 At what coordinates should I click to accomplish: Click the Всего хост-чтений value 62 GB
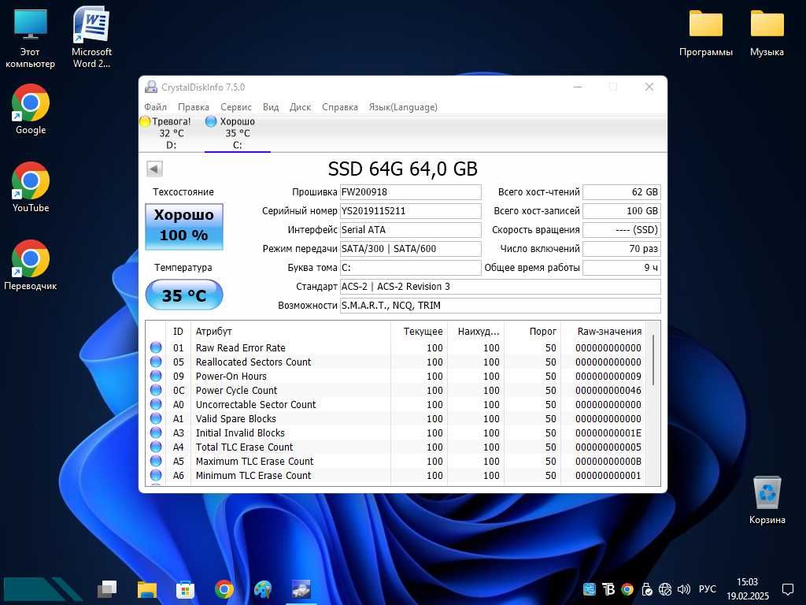[622, 192]
